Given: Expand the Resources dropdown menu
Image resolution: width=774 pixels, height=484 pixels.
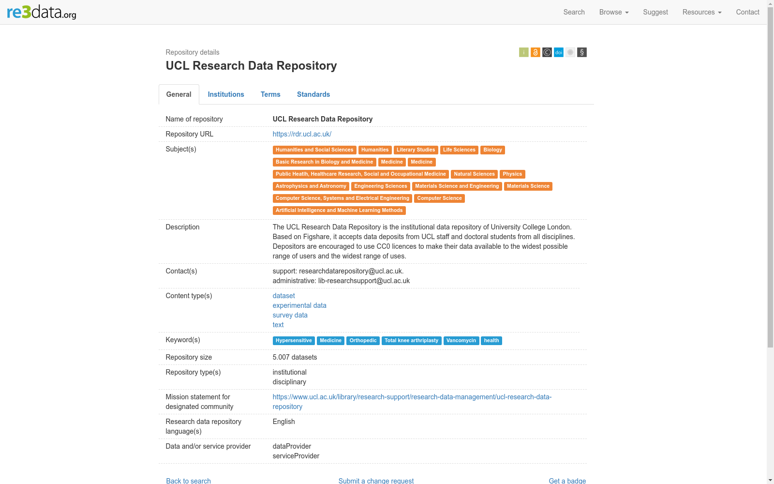Looking at the screenshot, I should pos(702,12).
